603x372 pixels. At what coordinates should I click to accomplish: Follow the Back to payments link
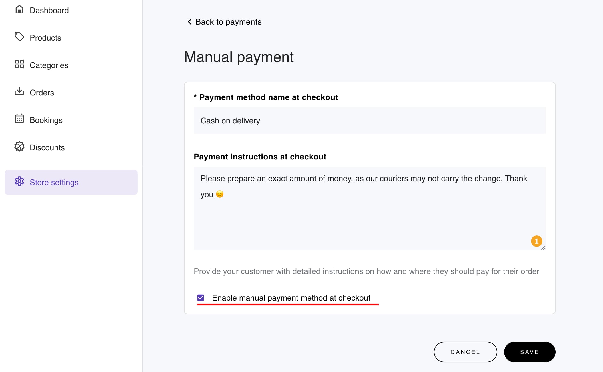[228, 22]
